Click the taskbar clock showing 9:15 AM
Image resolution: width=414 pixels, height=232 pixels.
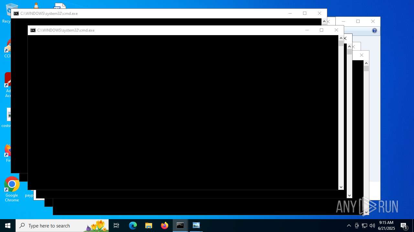(x=387, y=226)
